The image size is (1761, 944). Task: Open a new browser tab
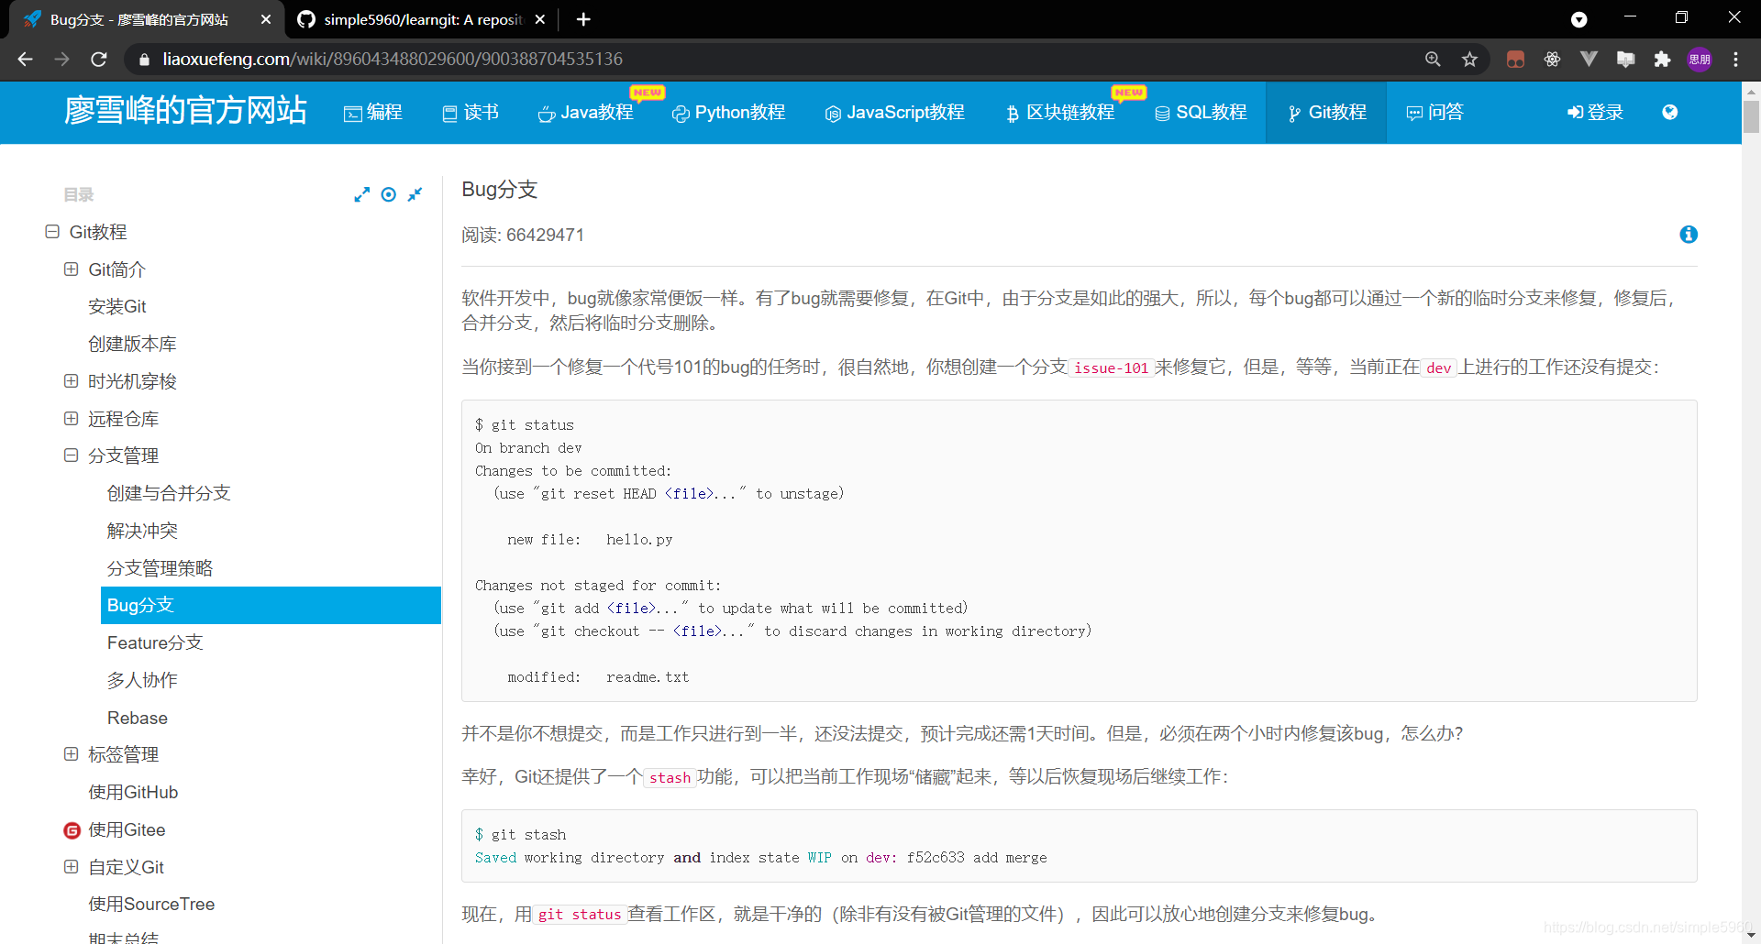[x=583, y=19]
